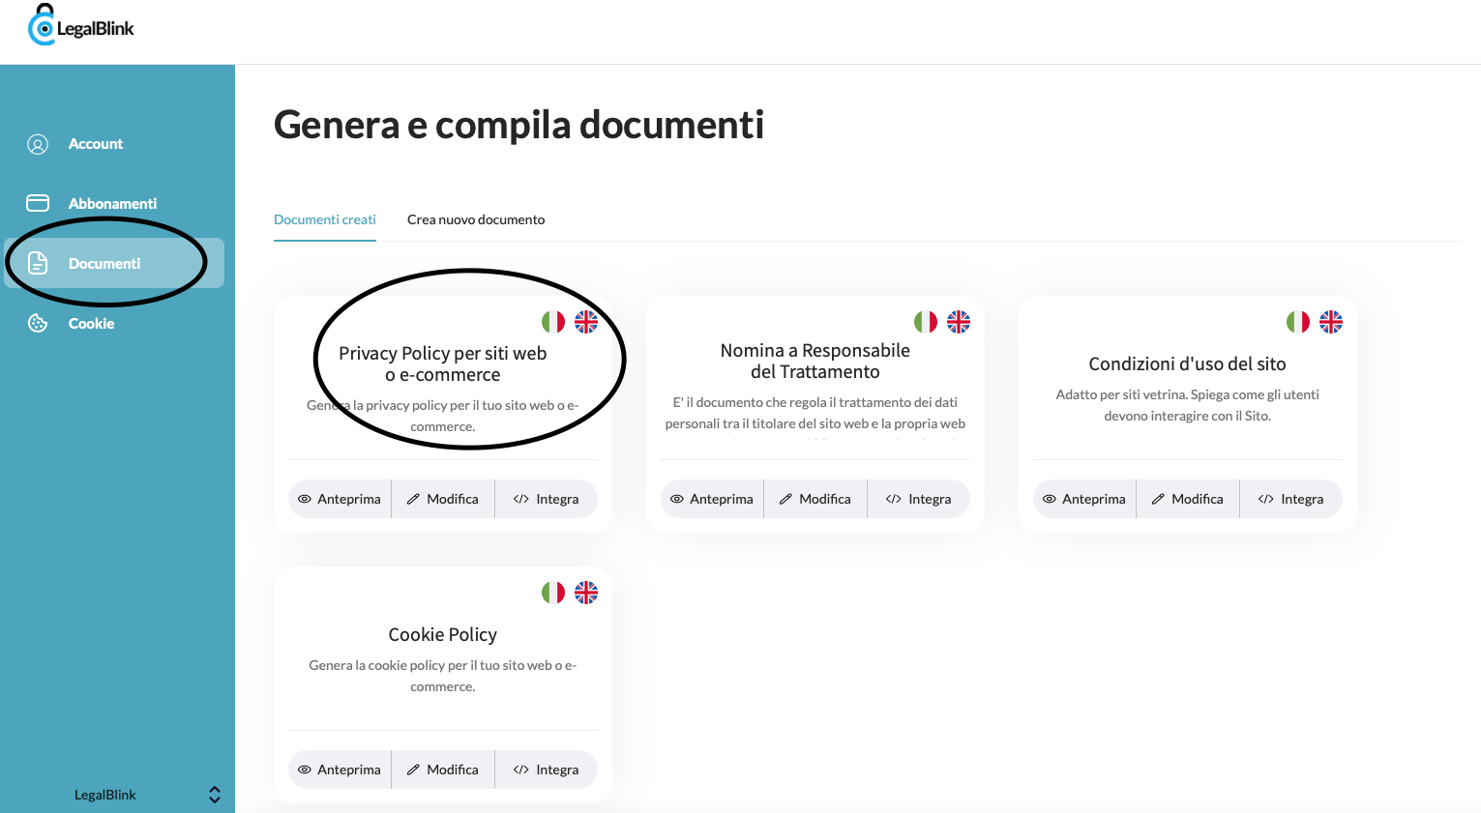Click Anteprima on Condizioni d'uso del sito
This screenshot has height=813, width=1481.
(x=1083, y=498)
